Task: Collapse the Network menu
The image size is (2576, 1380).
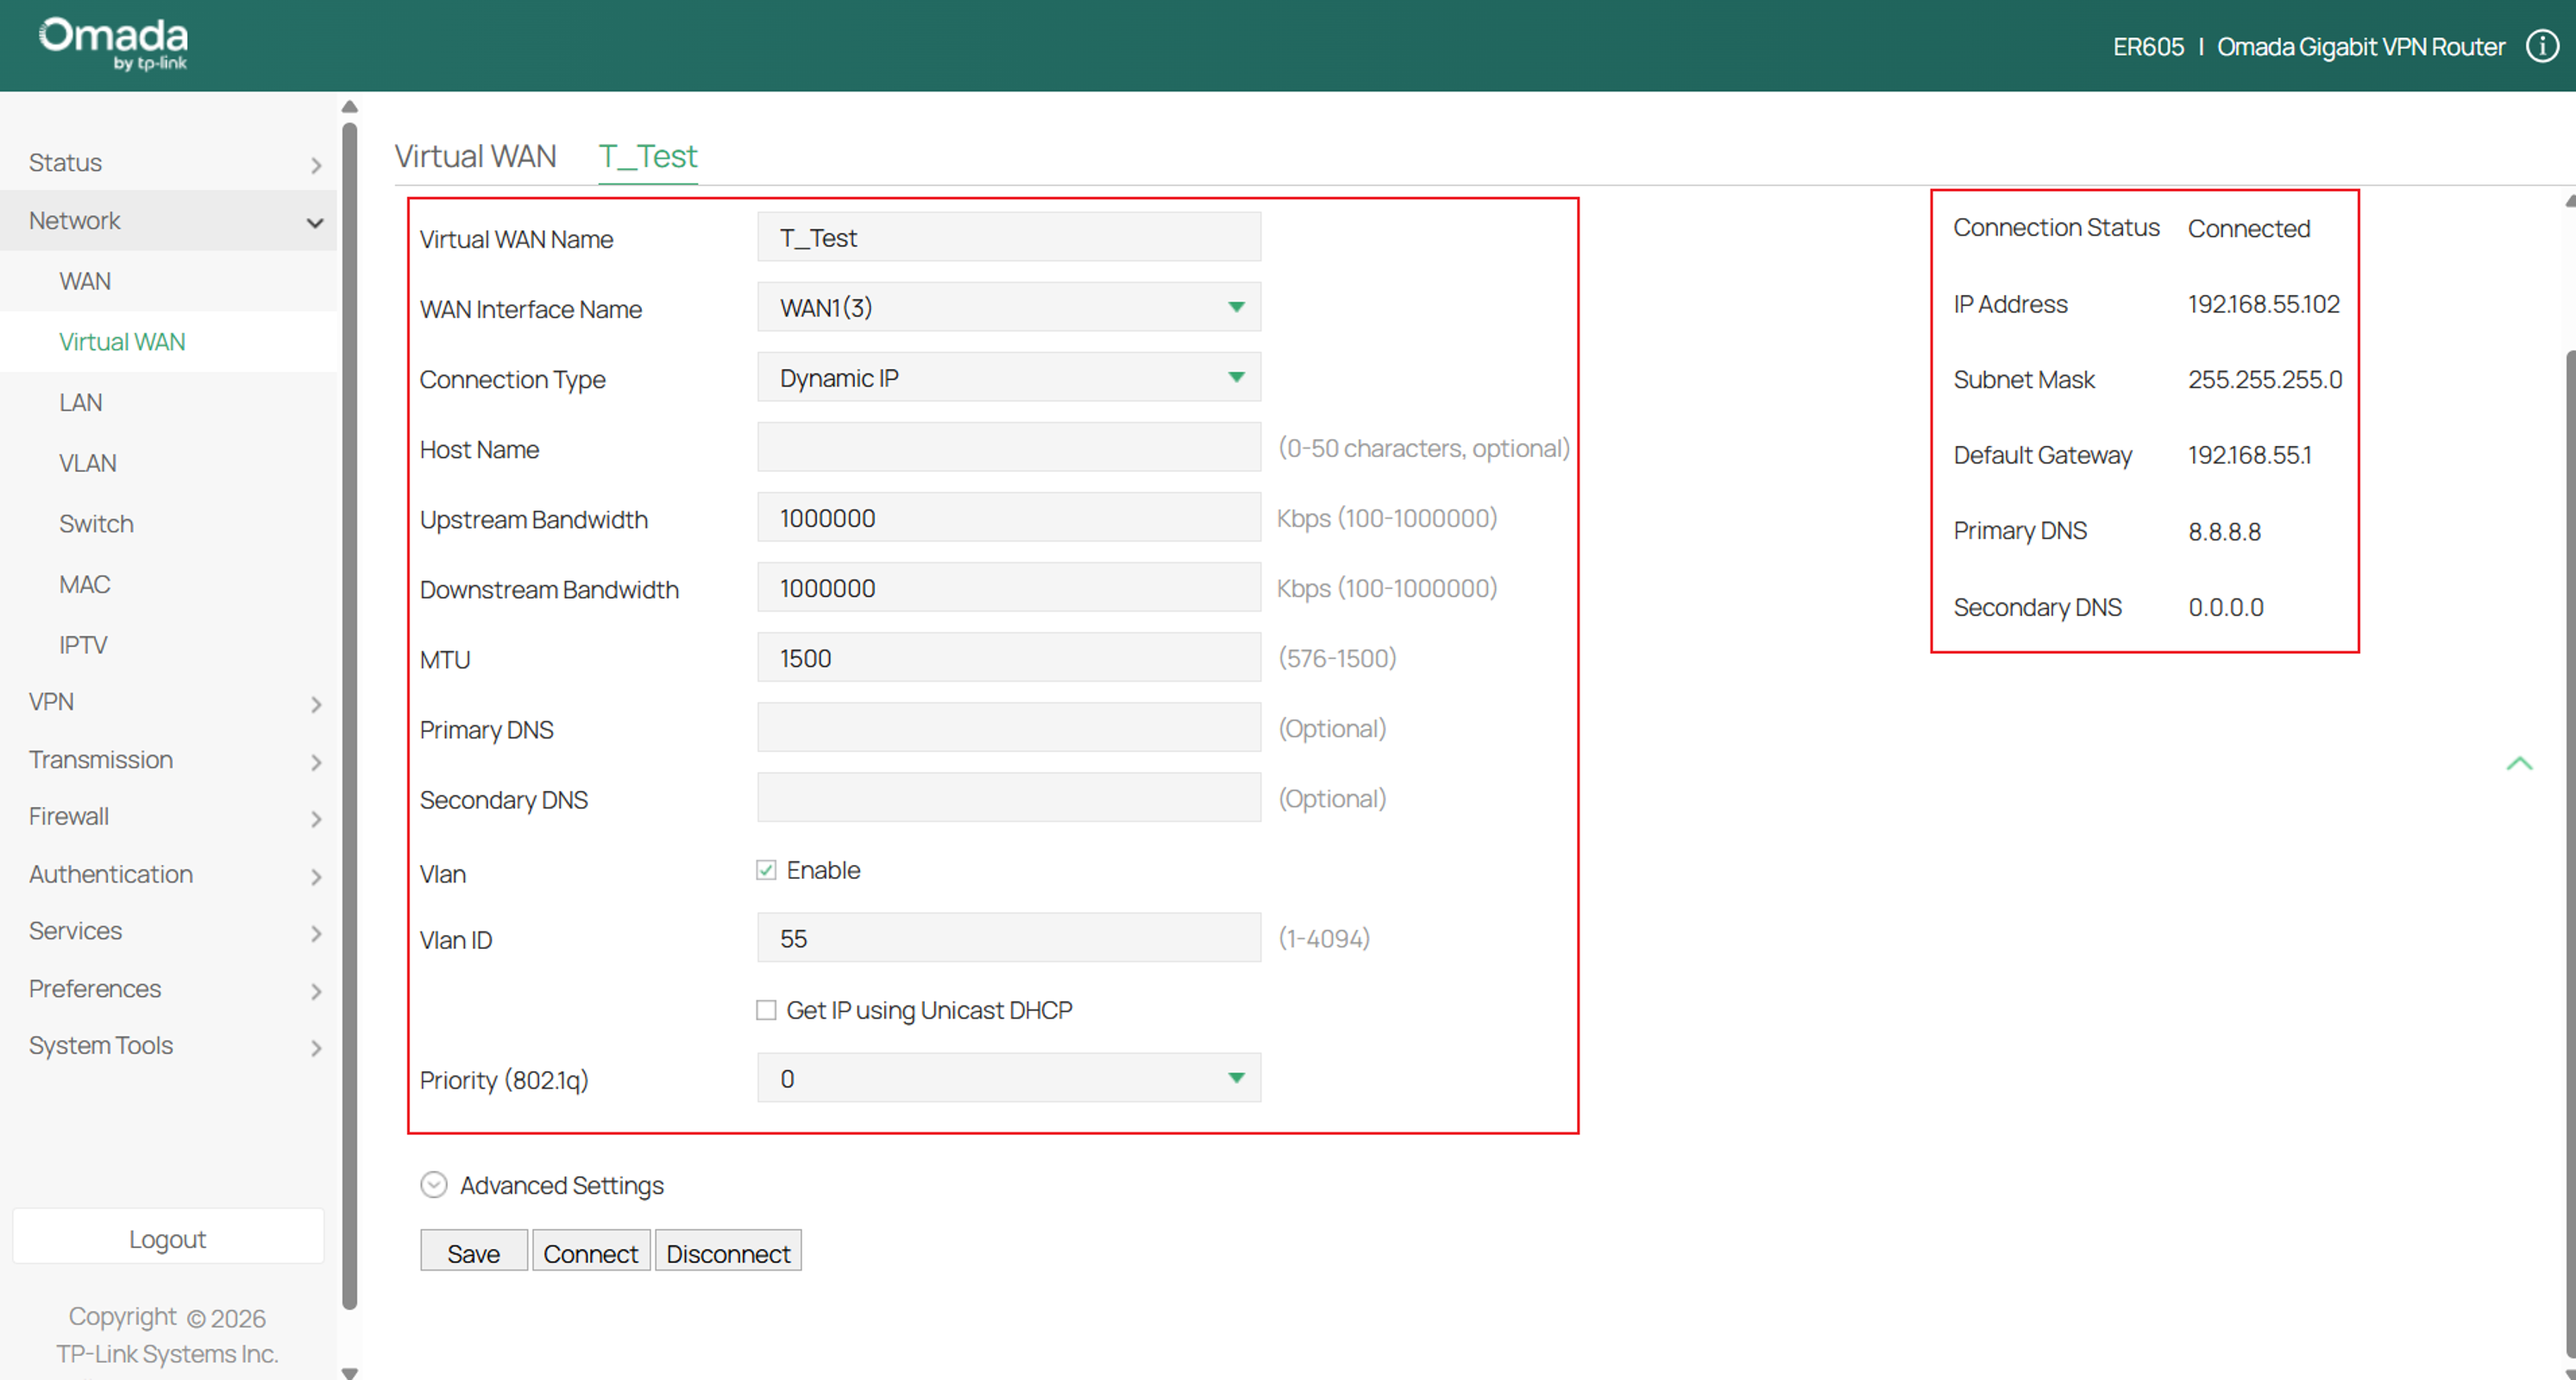Action: pos(169,221)
